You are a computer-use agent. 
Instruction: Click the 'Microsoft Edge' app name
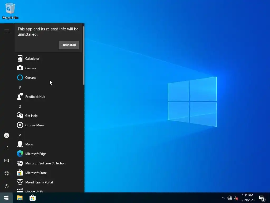click(36, 154)
